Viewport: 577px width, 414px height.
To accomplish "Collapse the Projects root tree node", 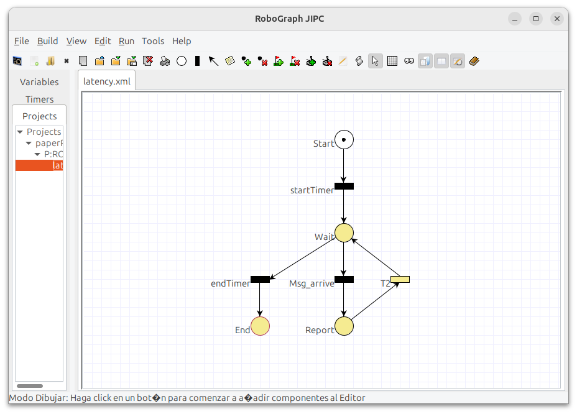I will [x=20, y=132].
